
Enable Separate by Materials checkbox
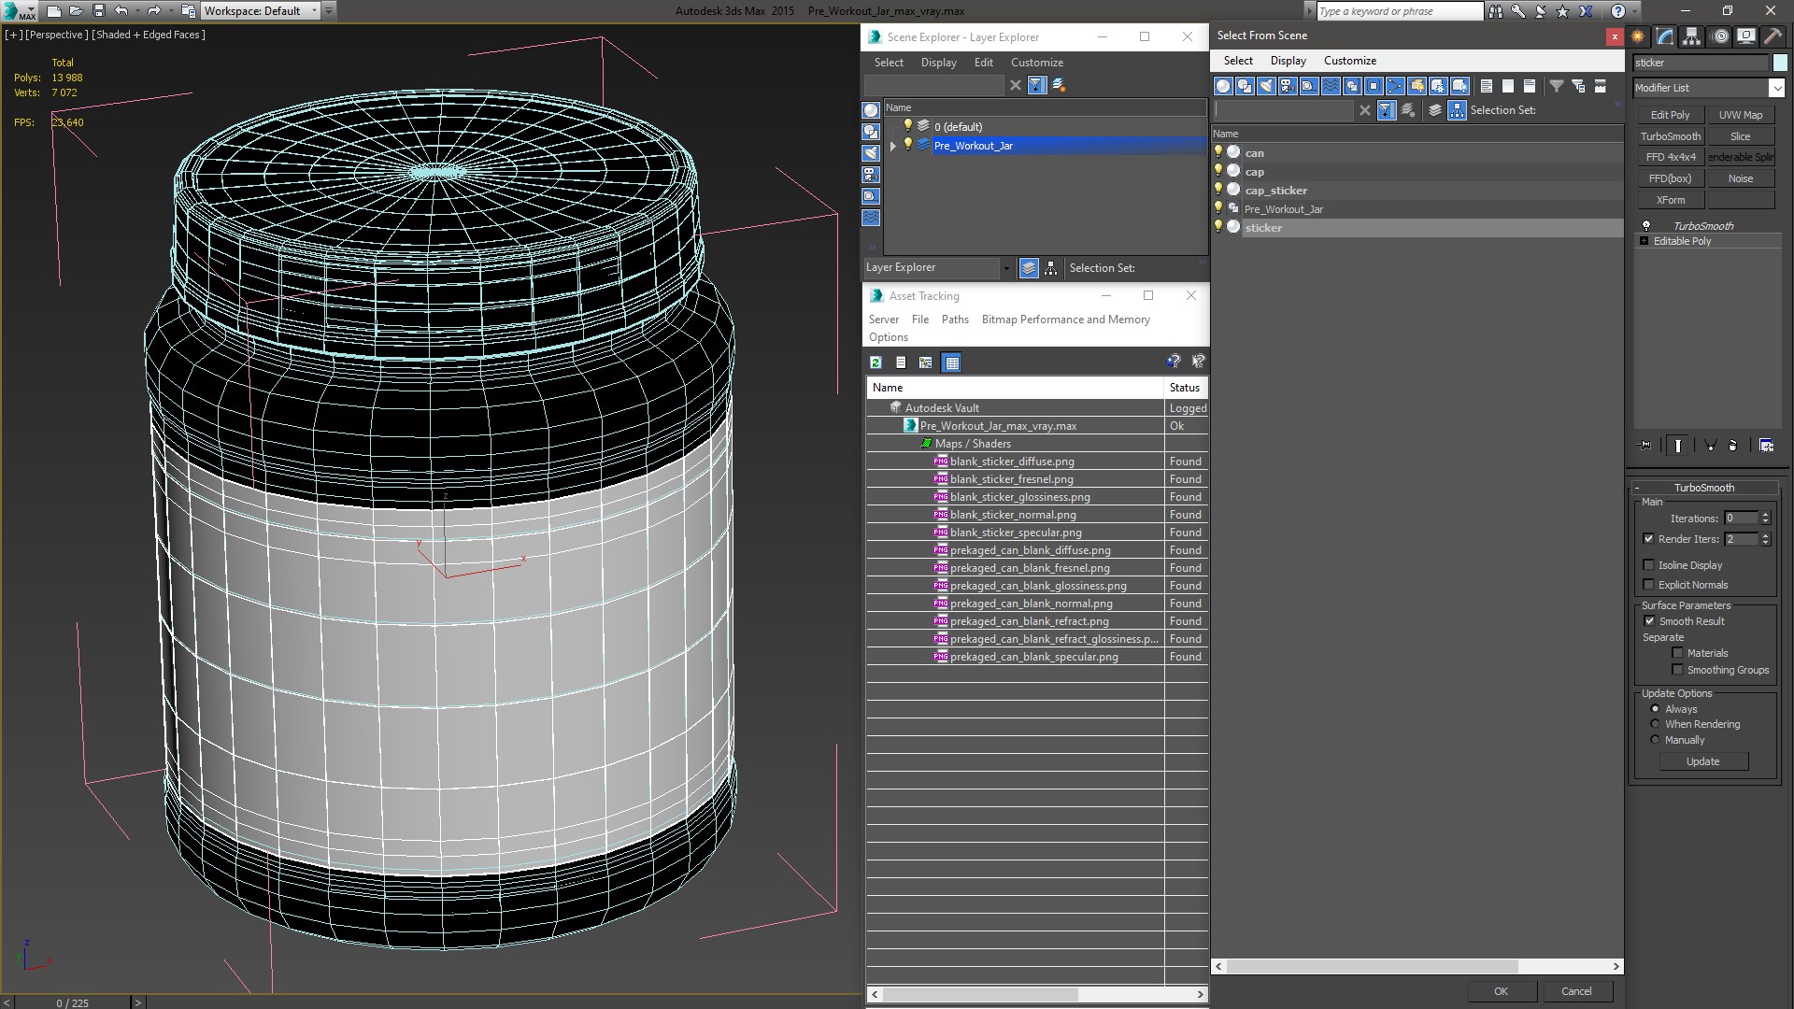pyautogui.click(x=1677, y=653)
